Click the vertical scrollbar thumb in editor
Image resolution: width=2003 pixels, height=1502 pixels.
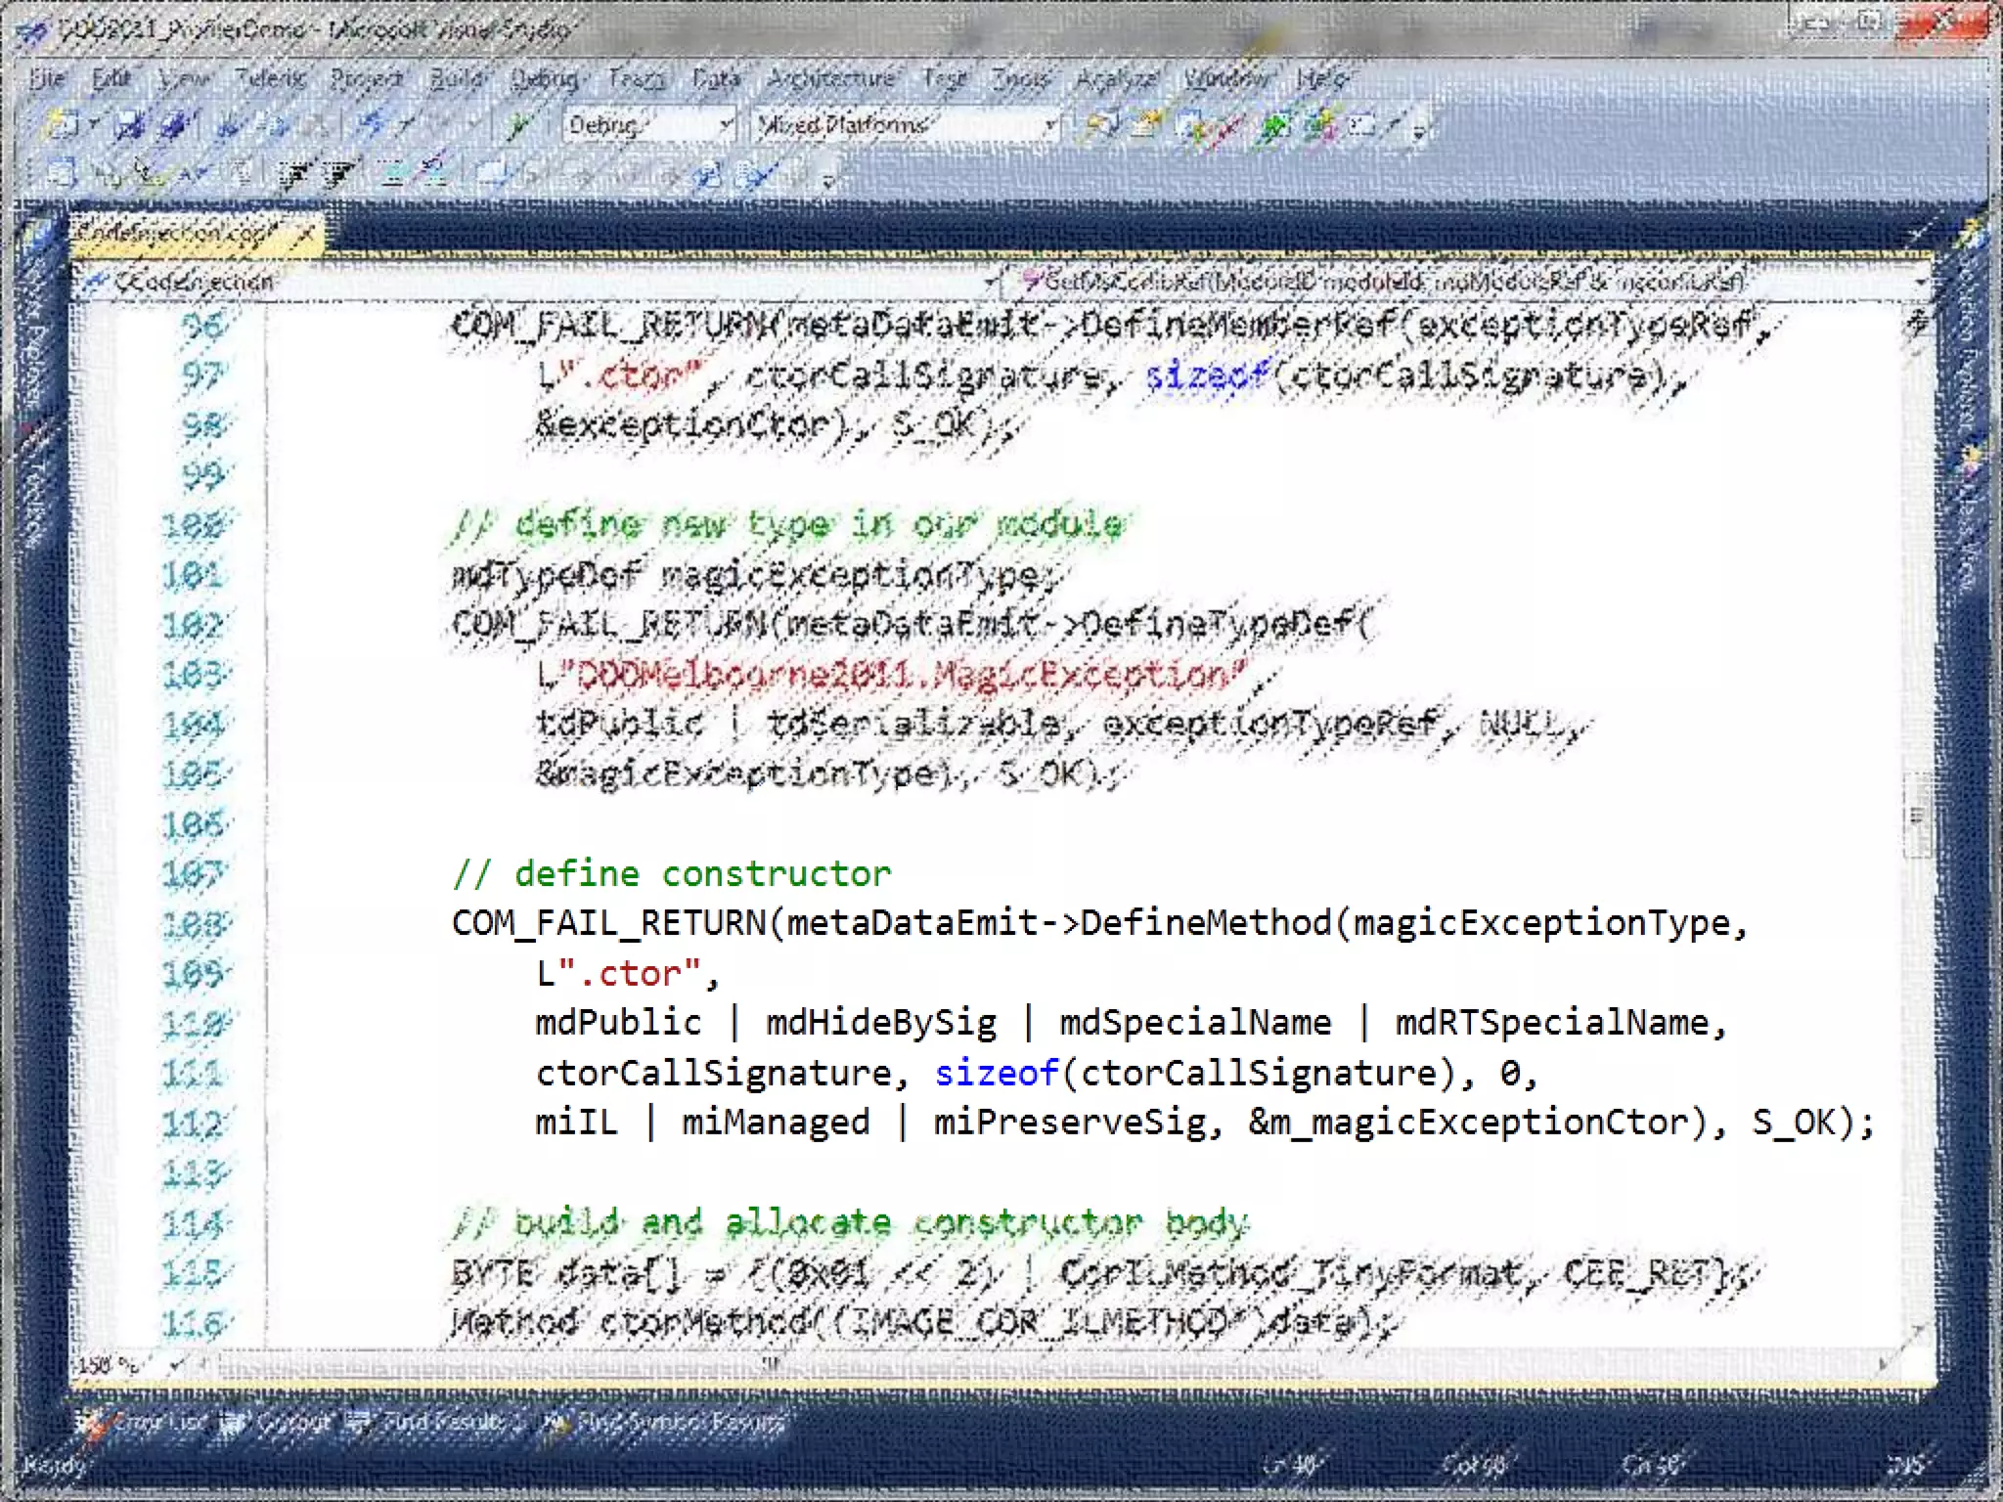tap(1917, 815)
